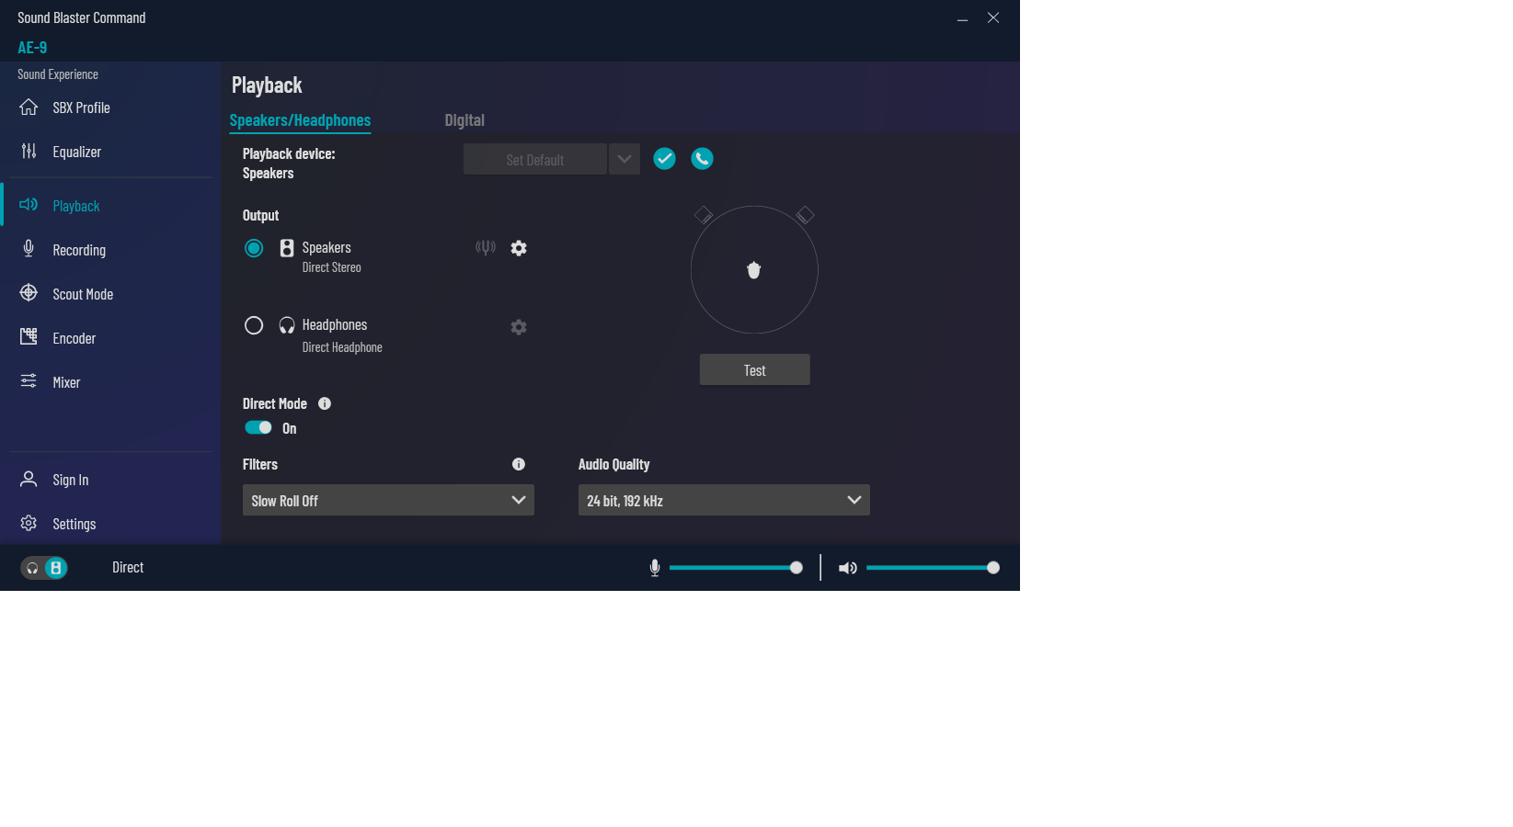Mute speaker volume via bottom bar icon

tap(848, 568)
